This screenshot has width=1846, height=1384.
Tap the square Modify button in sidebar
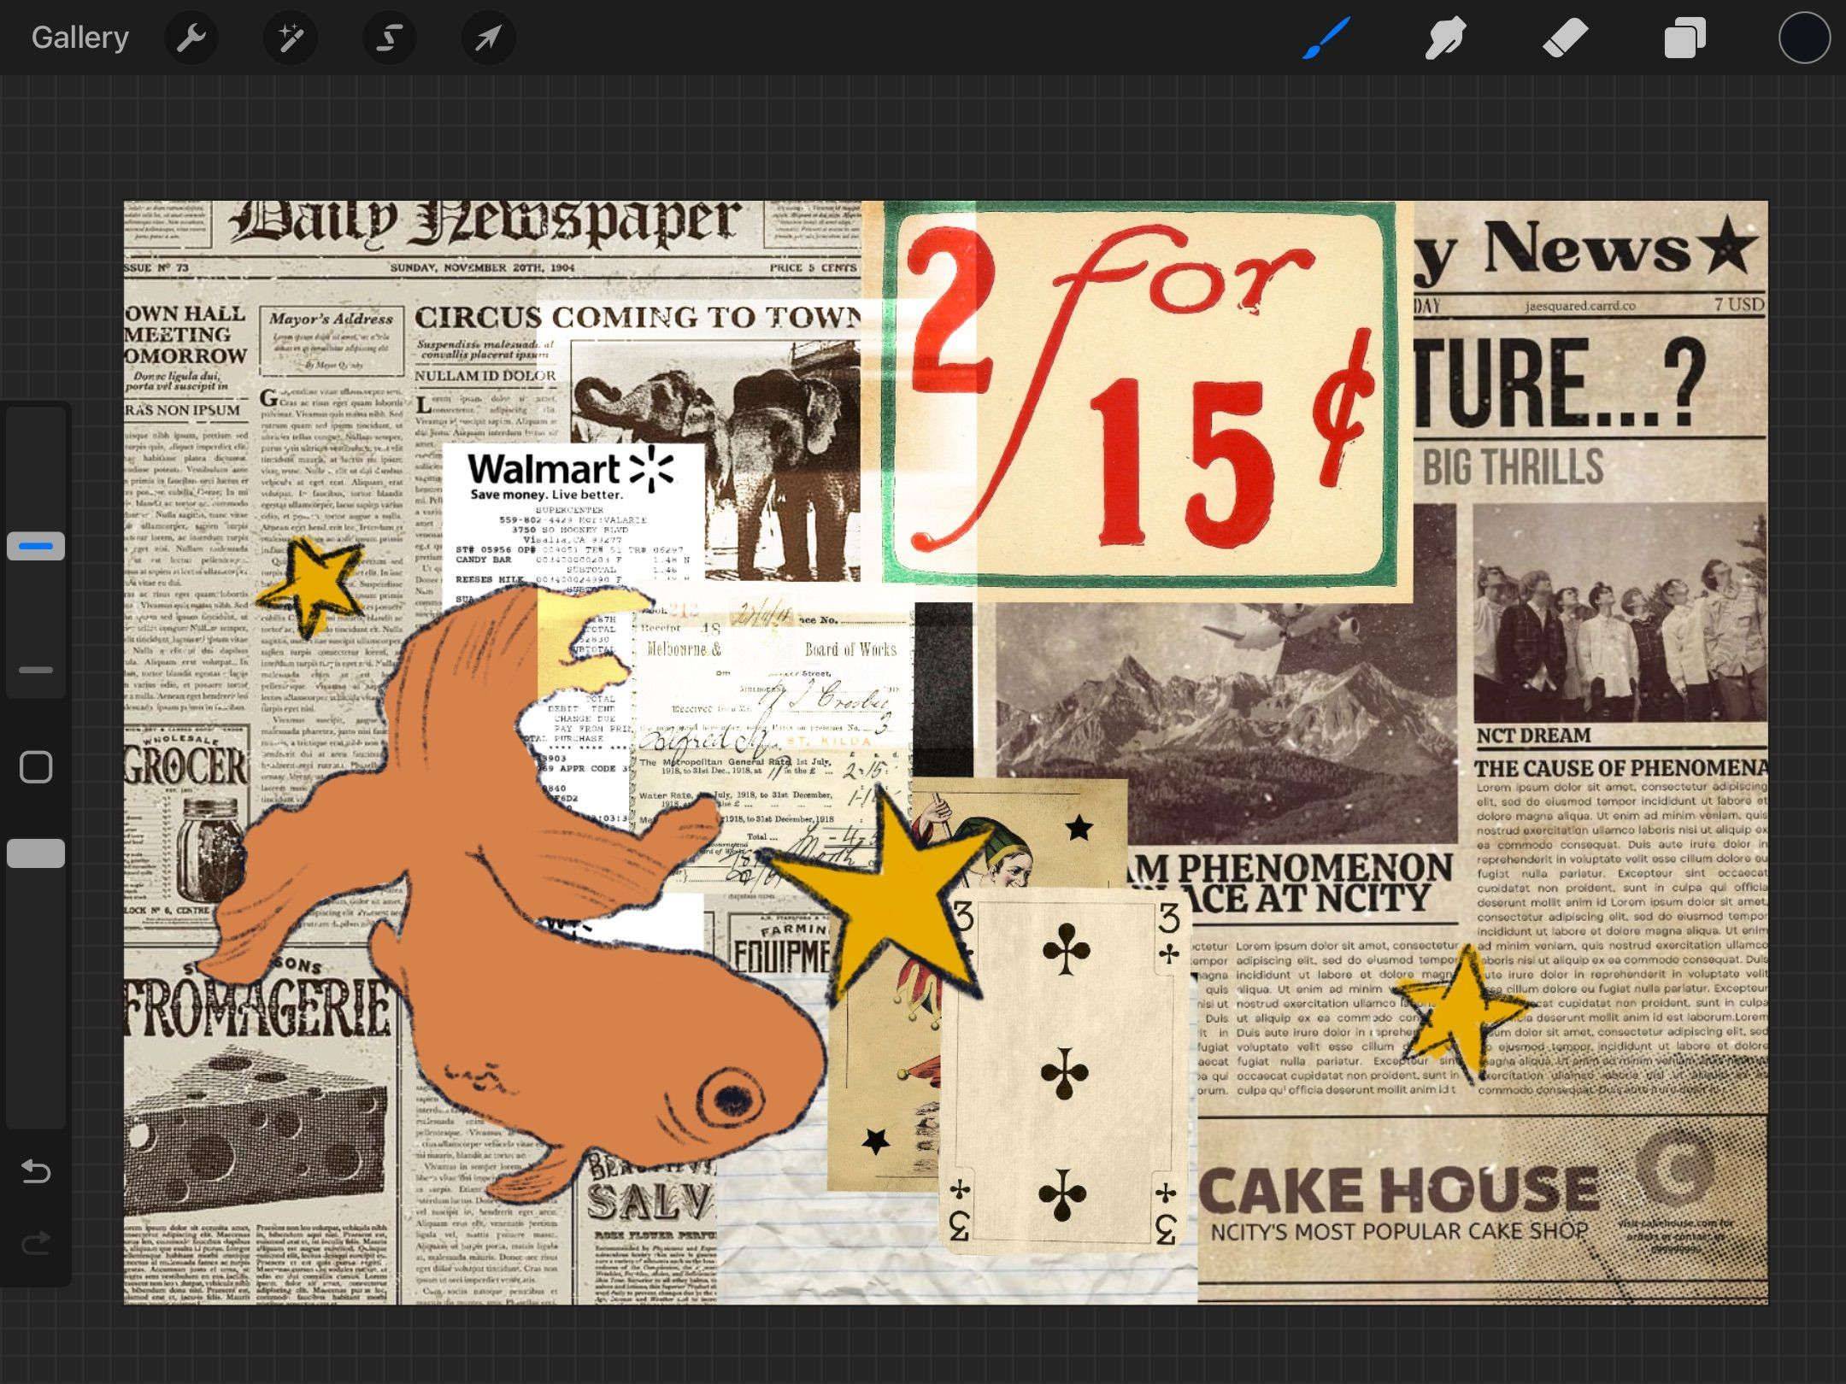click(36, 767)
